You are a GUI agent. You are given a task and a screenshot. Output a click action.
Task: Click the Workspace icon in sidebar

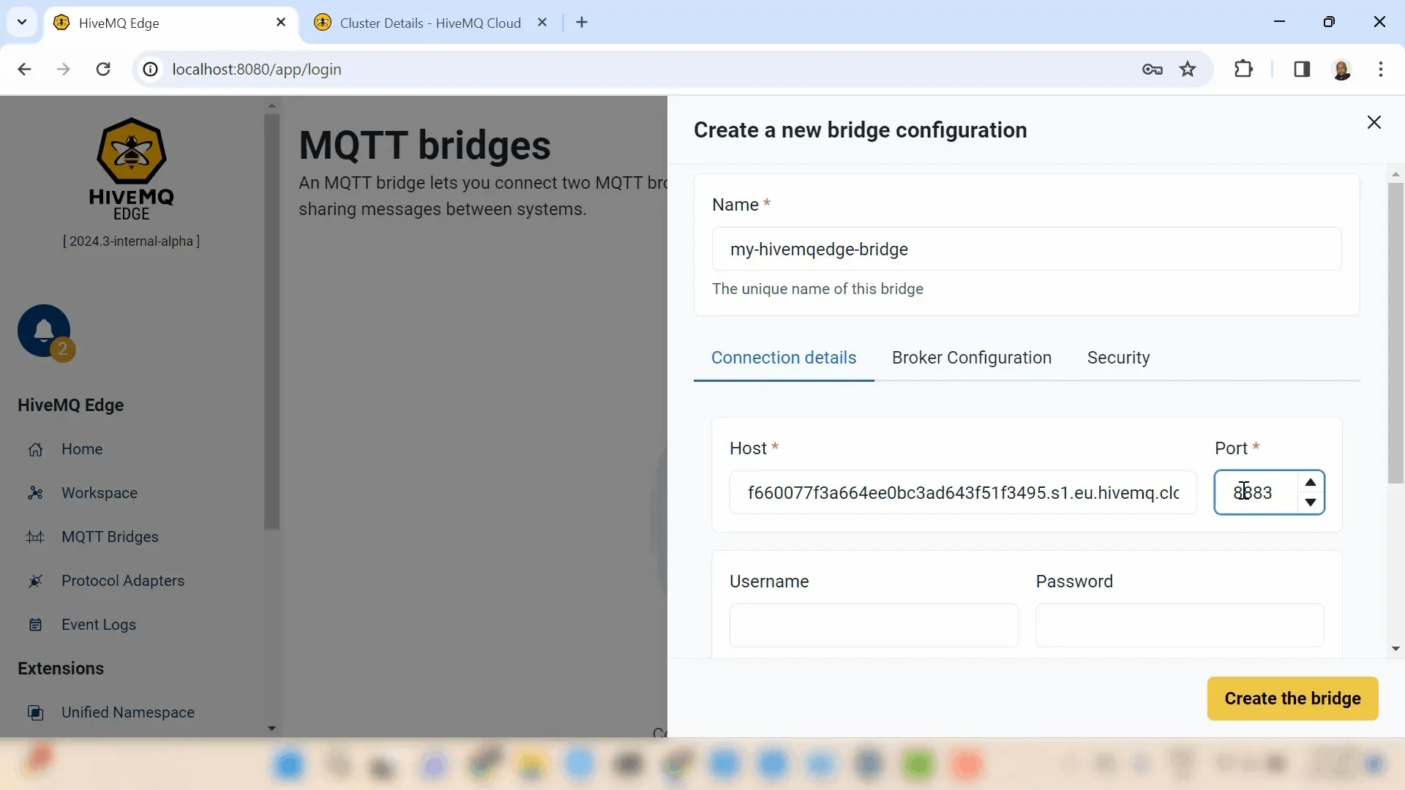[x=35, y=494]
